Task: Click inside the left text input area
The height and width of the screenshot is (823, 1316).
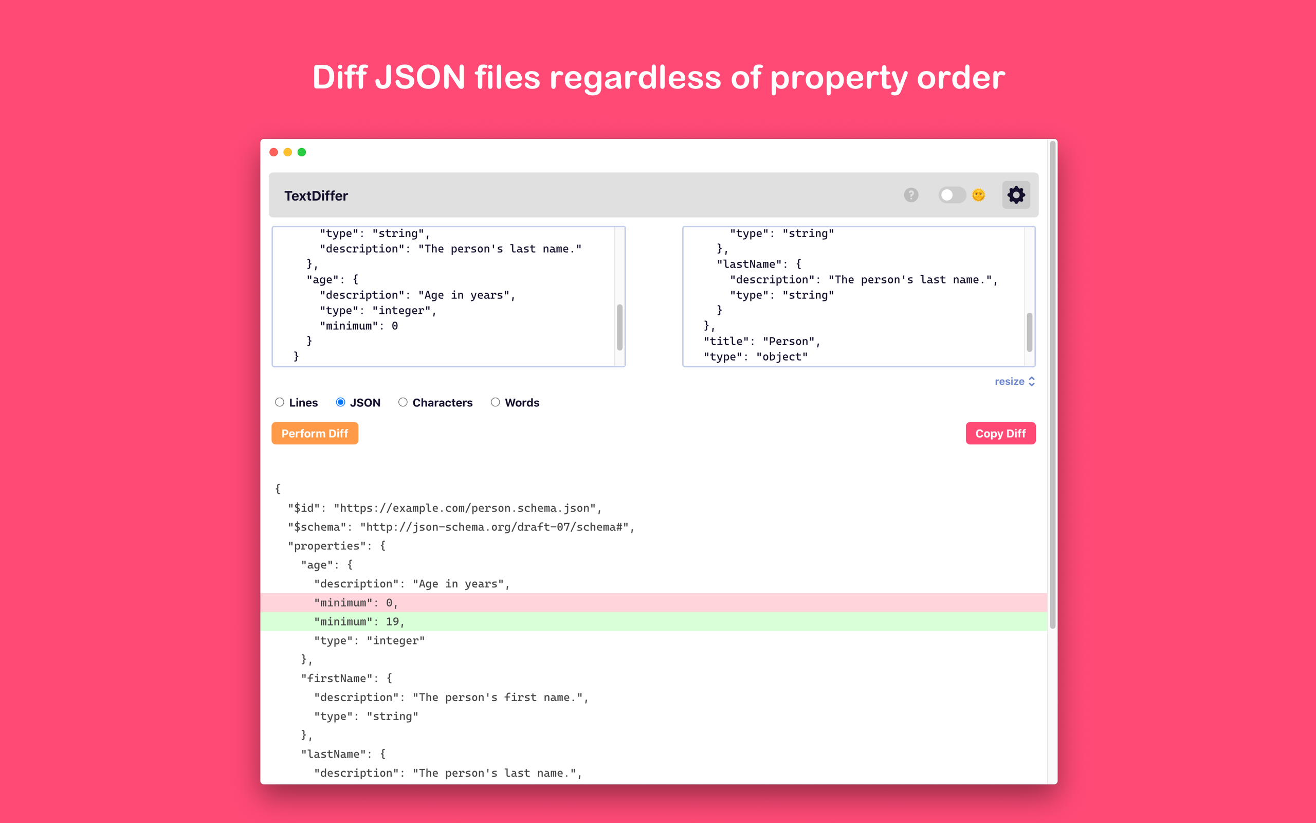Action: click(443, 297)
